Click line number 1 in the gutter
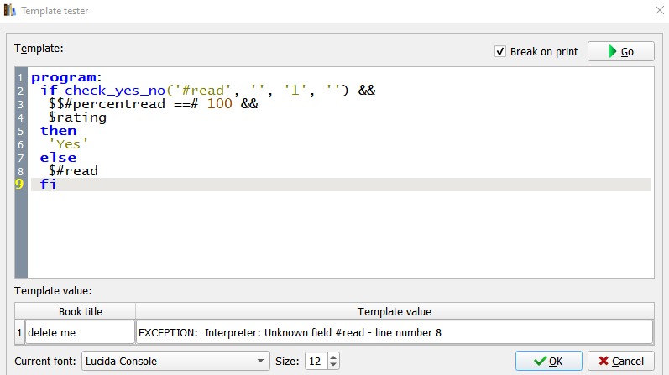This screenshot has width=669, height=375. [x=20, y=78]
